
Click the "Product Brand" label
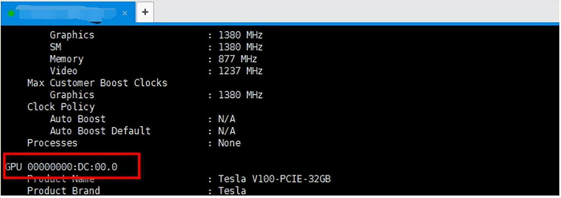tap(63, 190)
